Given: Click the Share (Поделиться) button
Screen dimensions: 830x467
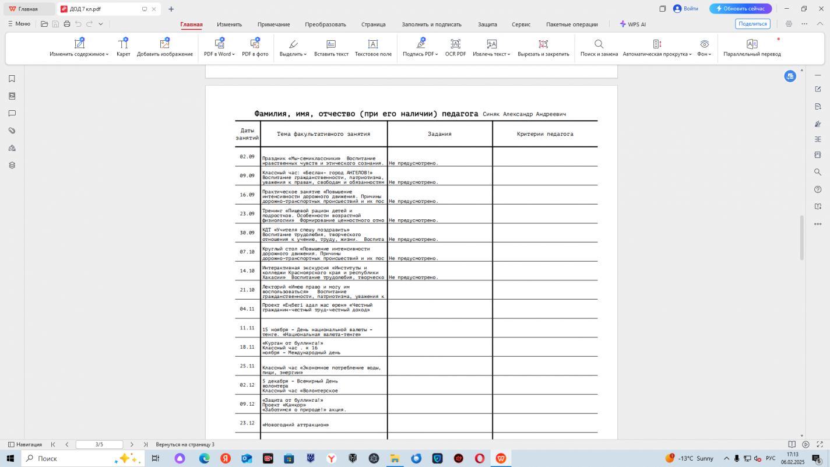Looking at the screenshot, I should click(x=752, y=24).
